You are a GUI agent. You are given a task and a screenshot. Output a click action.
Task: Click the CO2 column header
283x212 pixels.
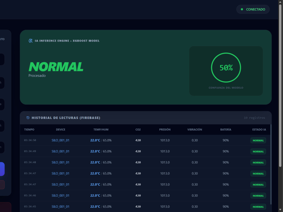tap(138, 130)
